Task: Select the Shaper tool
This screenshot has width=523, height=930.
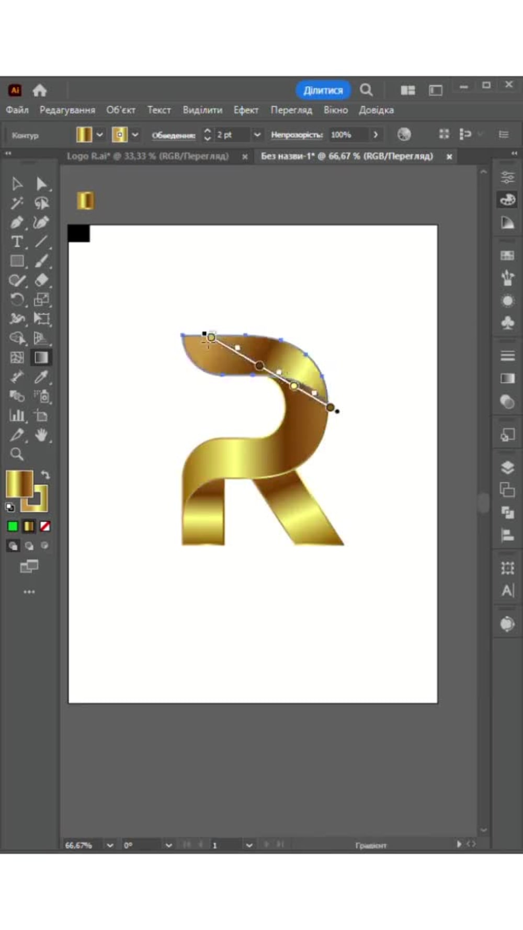Action: tap(17, 280)
